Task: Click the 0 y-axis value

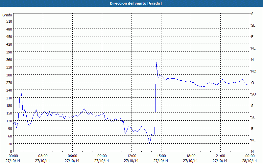Action: point(11,152)
